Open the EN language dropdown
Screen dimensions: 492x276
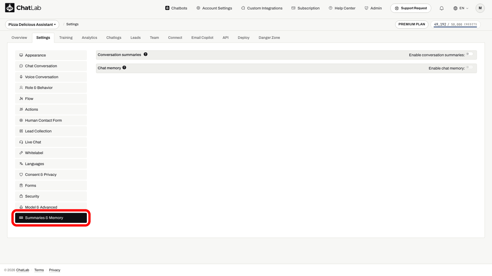pyautogui.click(x=461, y=8)
